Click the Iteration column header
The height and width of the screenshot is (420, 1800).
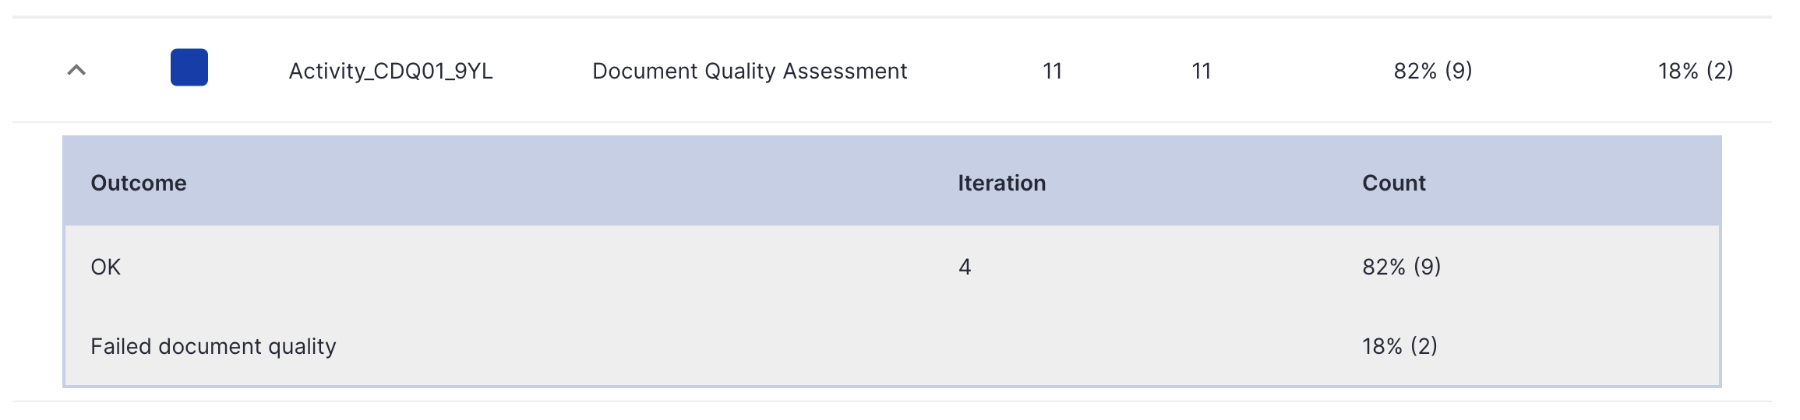tap(1001, 183)
